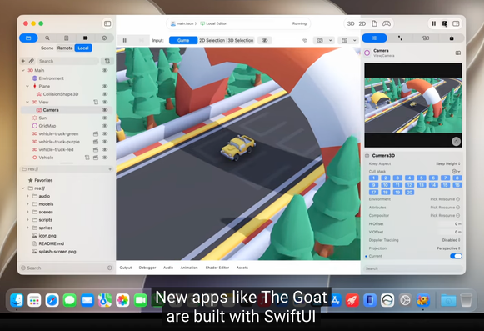484x331 pixels.
Task: Click the pause button in top-right toolbar
Action: click(434, 23)
